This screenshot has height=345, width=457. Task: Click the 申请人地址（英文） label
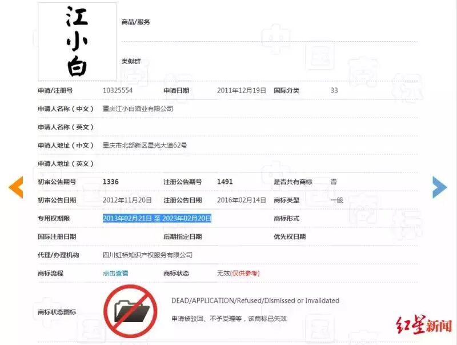[x=66, y=163]
